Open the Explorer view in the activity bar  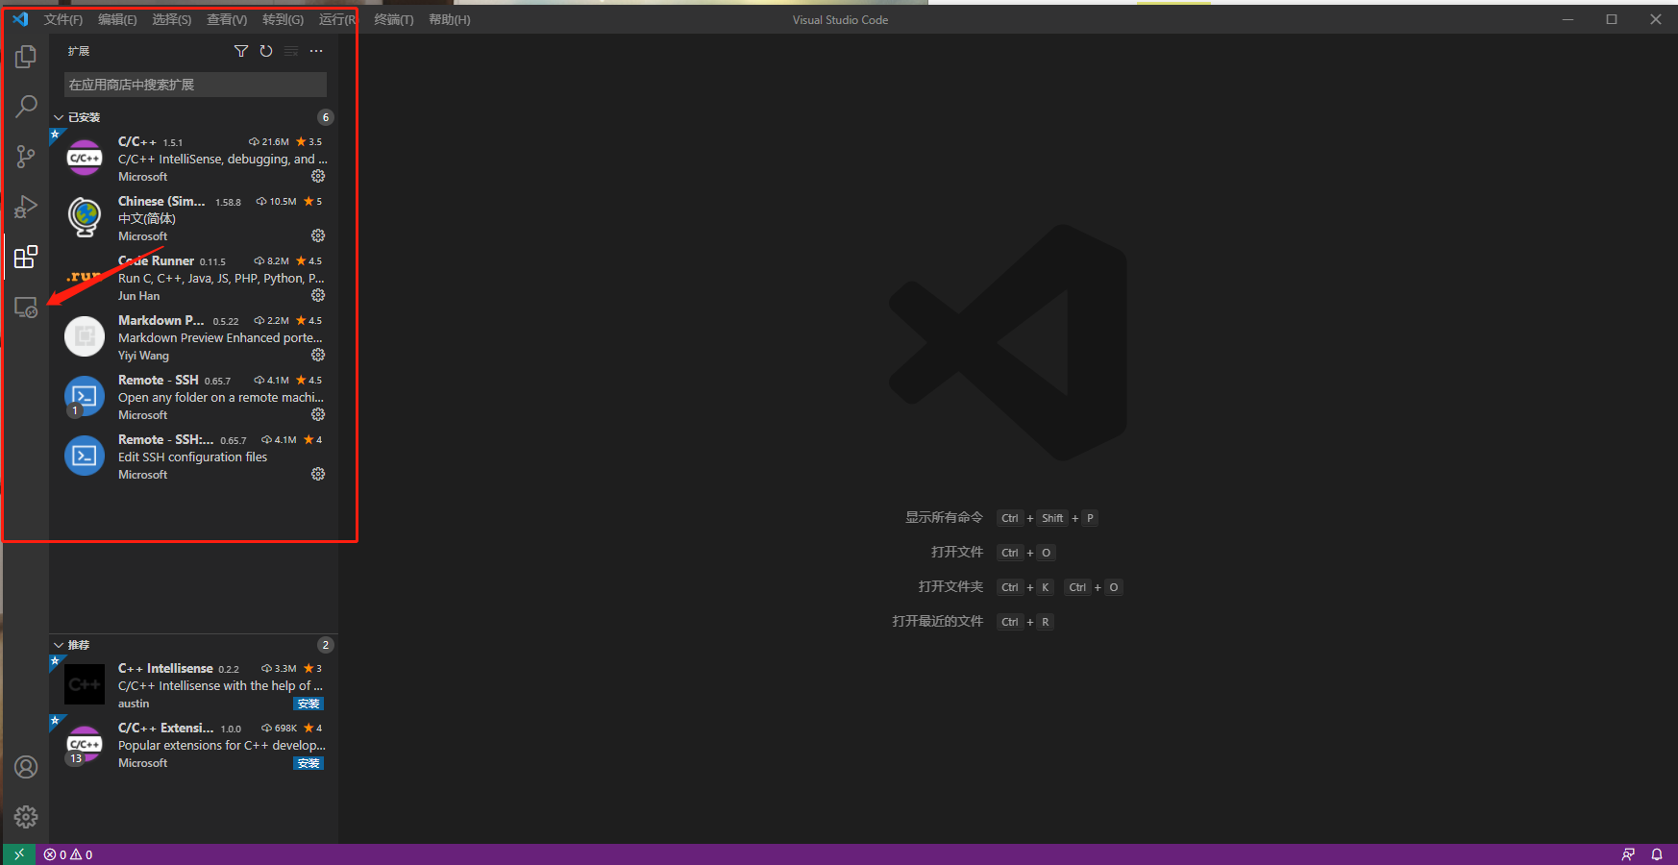(26, 57)
